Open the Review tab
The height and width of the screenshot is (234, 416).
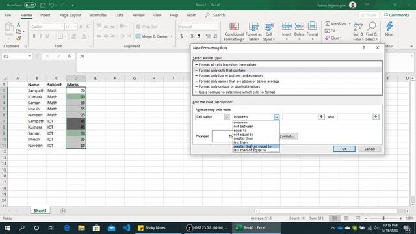(x=138, y=15)
